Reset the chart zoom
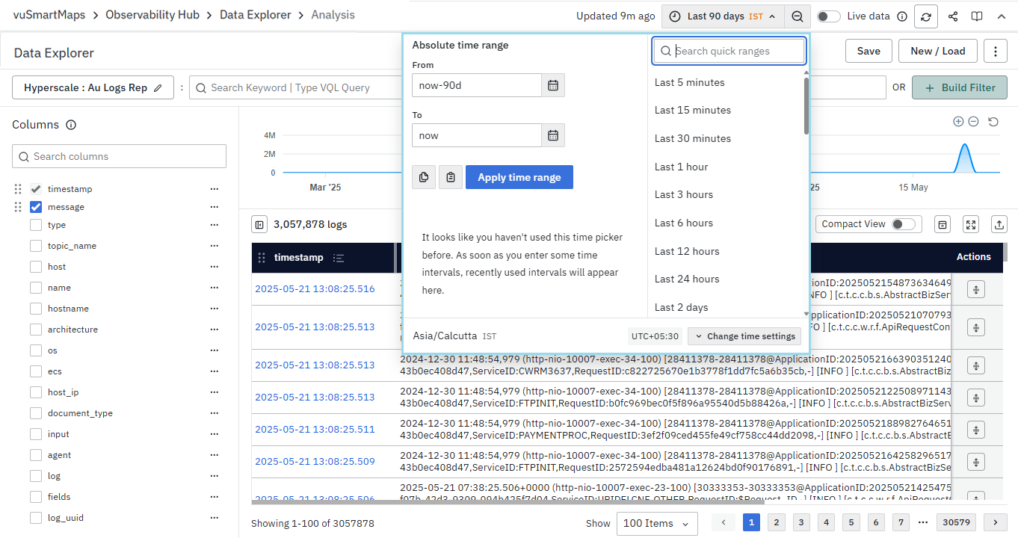 pyautogui.click(x=993, y=122)
